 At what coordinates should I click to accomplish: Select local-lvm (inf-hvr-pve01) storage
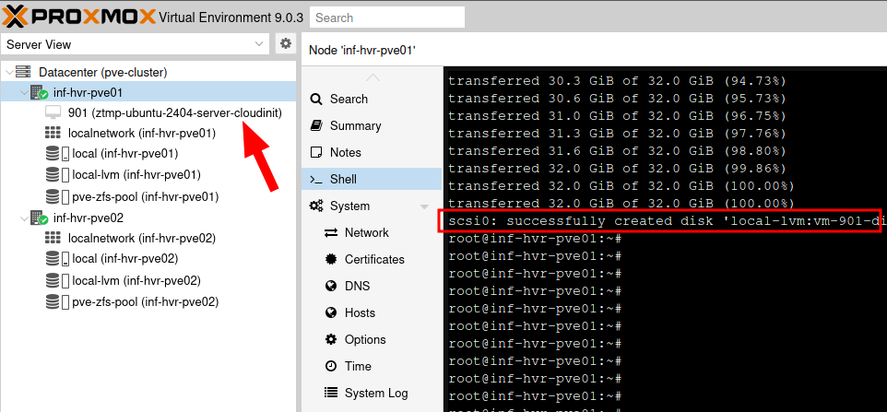coord(136,174)
